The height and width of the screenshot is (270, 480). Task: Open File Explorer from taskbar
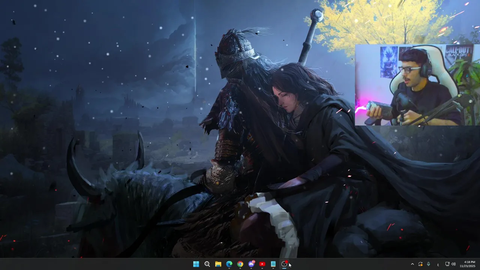tap(218, 264)
